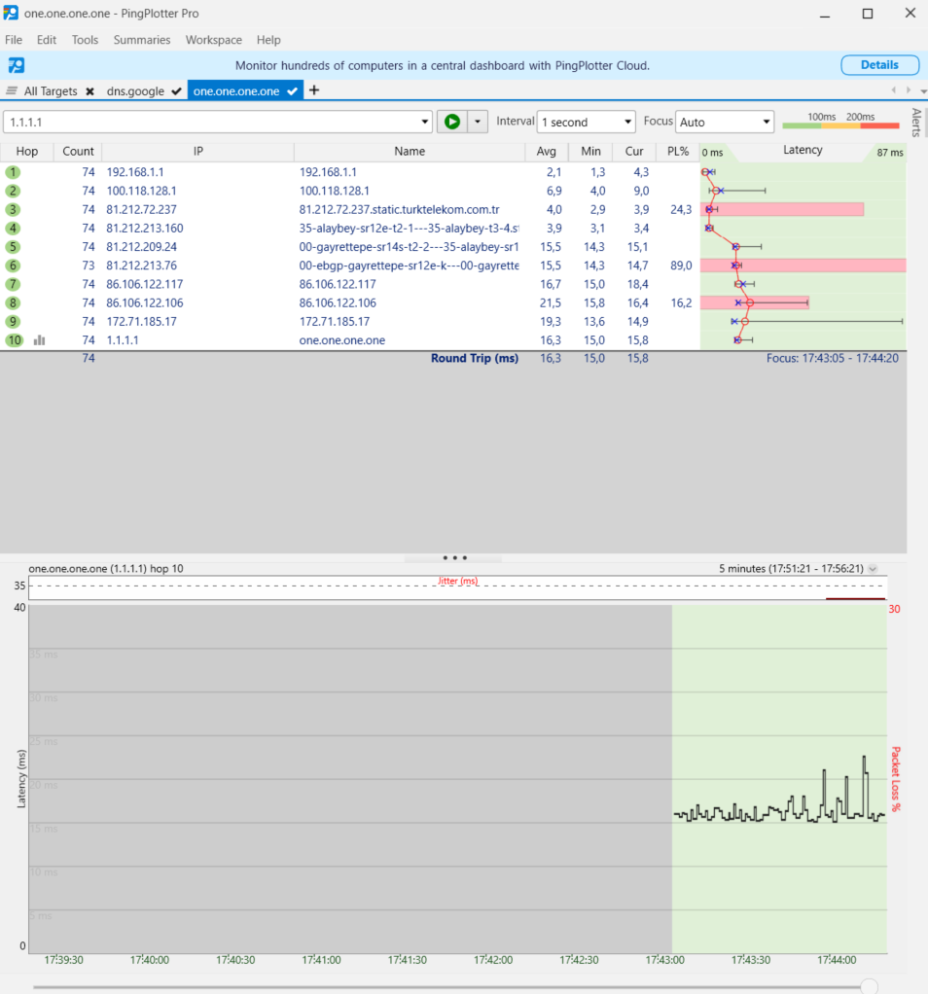Expand the 5 minutes timeline range chevron
The height and width of the screenshot is (994, 928).
873,569
